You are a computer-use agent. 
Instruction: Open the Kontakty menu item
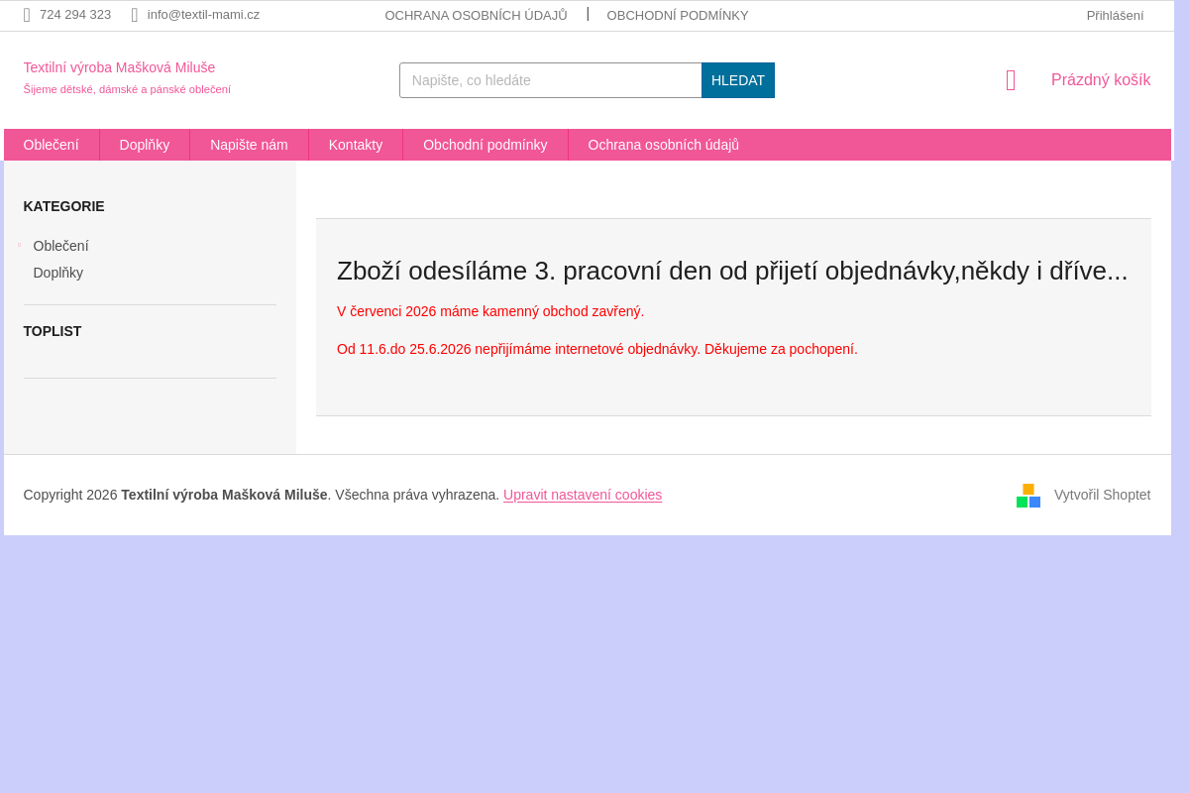click(x=356, y=145)
